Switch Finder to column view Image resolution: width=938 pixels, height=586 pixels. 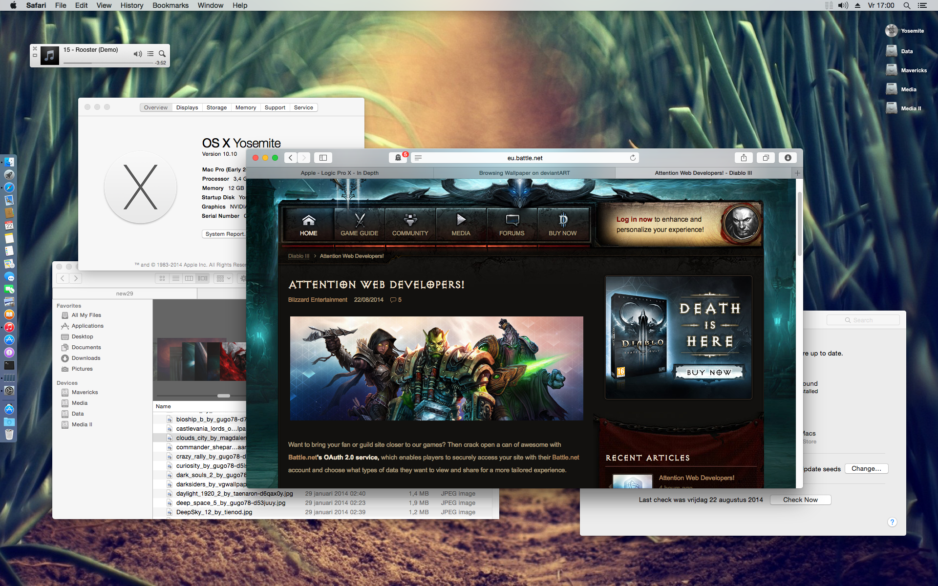click(189, 278)
